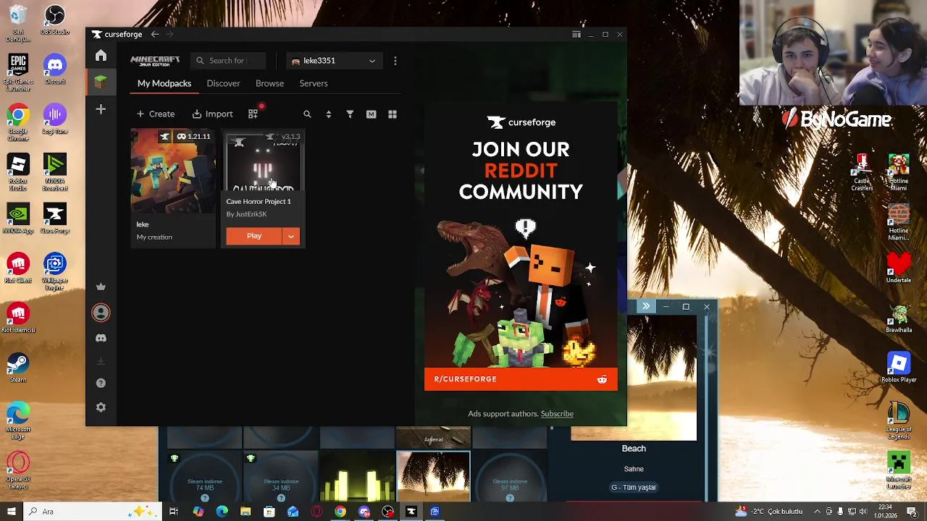
Task: Switch to My Modpacks tab
Action: click(x=164, y=83)
